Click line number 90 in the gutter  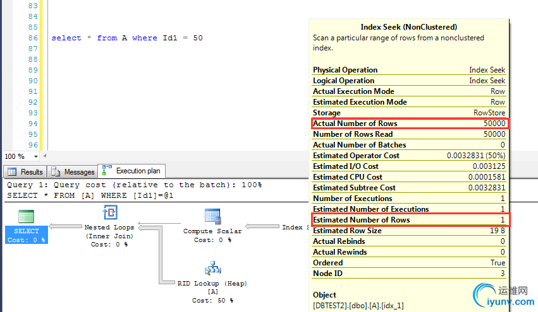coord(33,81)
